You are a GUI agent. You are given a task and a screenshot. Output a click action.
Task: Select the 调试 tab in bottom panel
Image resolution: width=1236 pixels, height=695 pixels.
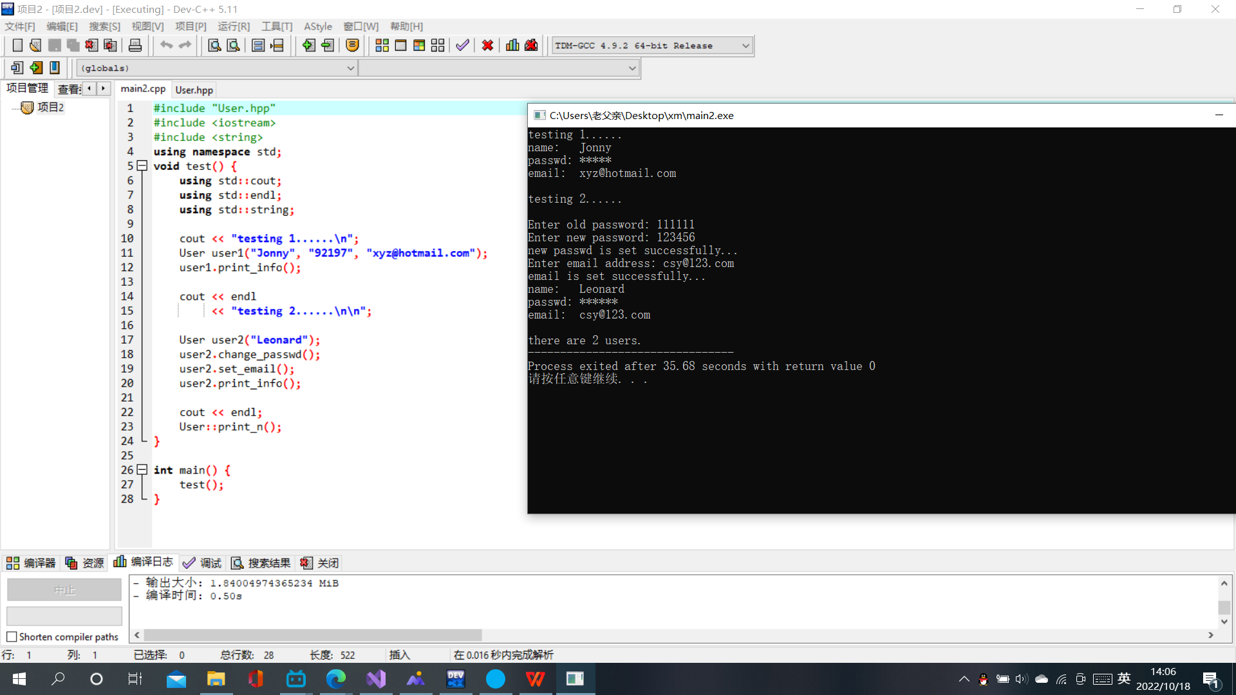[x=202, y=563]
